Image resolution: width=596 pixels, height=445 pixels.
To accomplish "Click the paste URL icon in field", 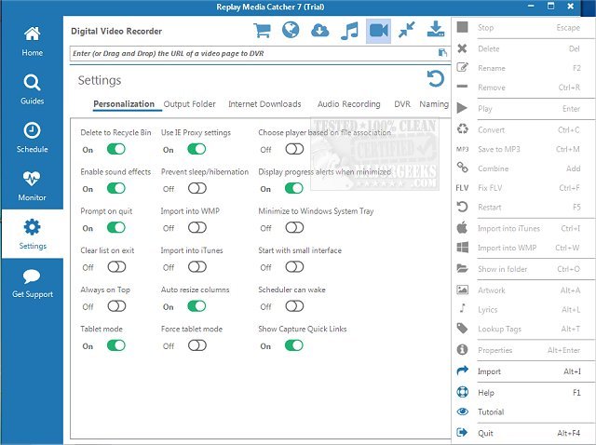I will 442,52.
